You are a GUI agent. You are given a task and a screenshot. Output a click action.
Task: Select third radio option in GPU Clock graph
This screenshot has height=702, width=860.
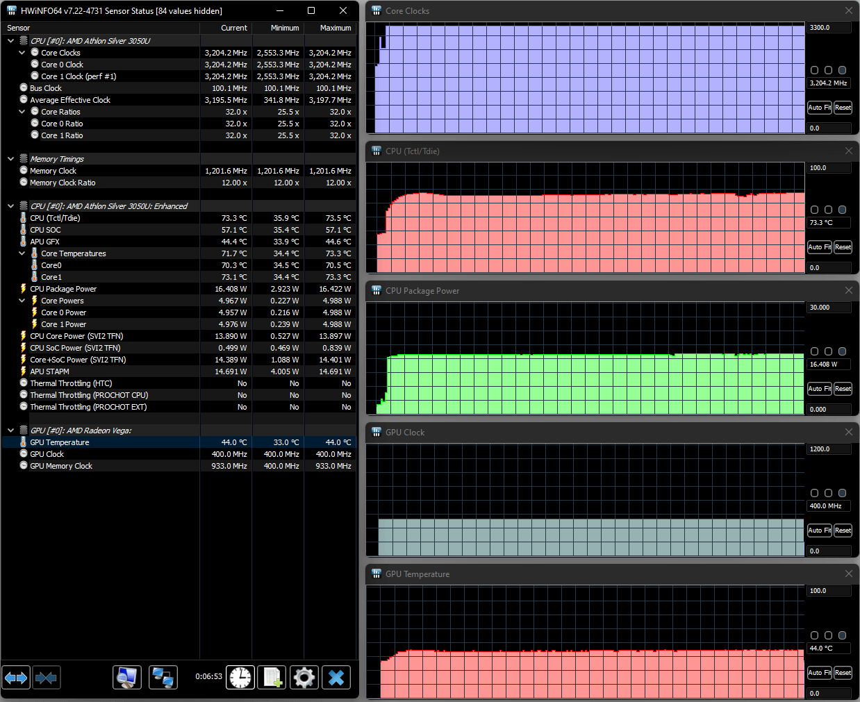pyautogui.click(x=842, y=493)
